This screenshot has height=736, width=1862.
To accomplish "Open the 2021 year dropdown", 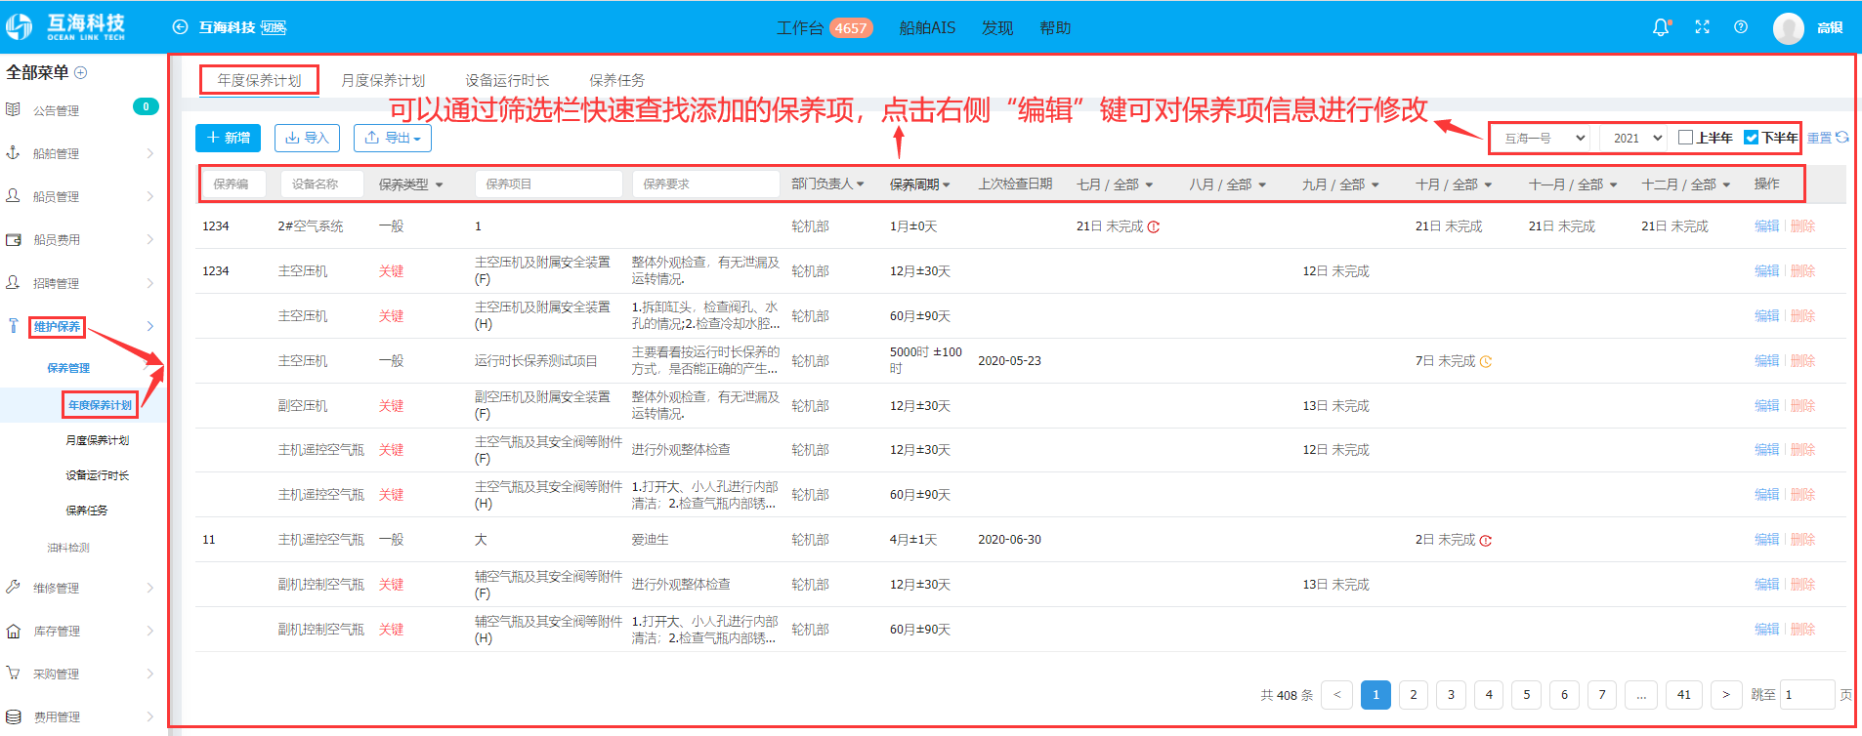I will click(1634, 138).
